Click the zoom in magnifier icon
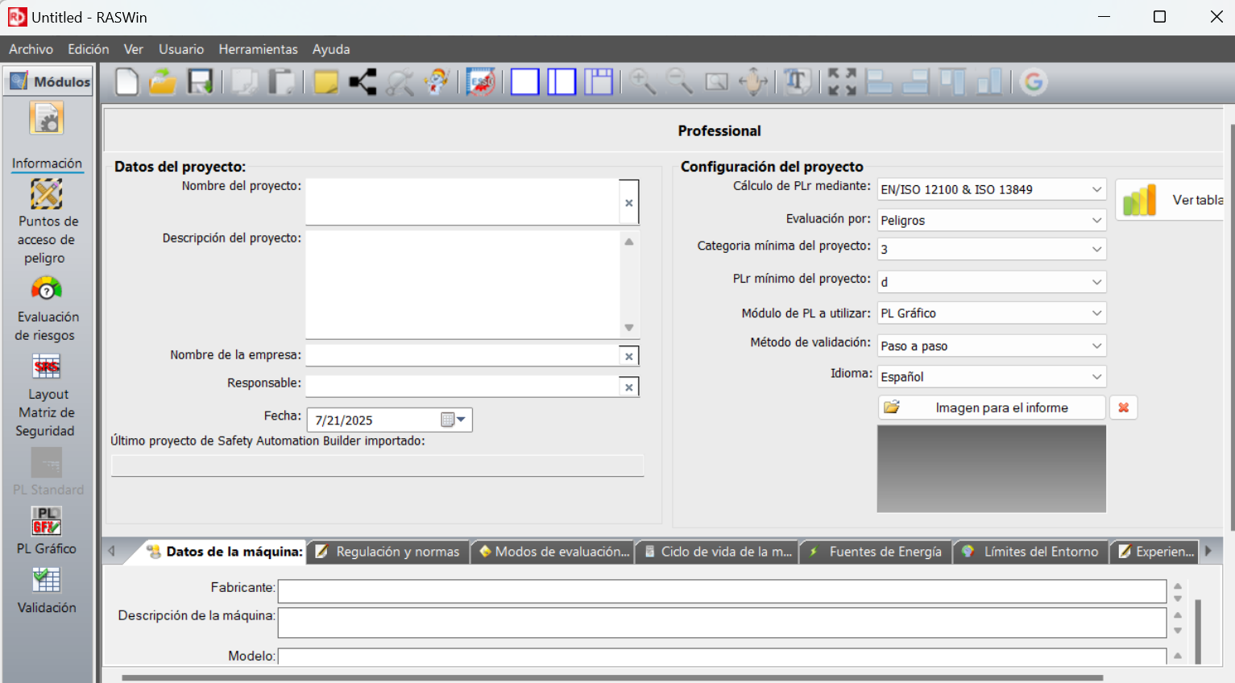This screenshot has height=683, width=1235. click(643, 82)
